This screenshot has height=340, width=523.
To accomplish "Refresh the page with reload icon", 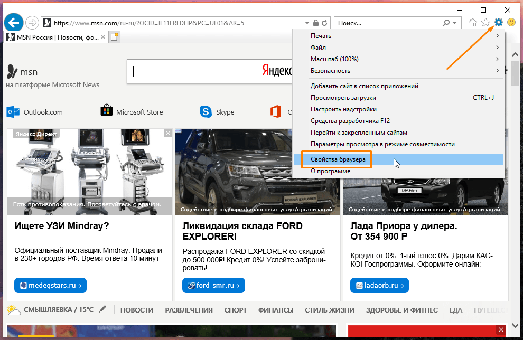I will click(x=324, y=23).
